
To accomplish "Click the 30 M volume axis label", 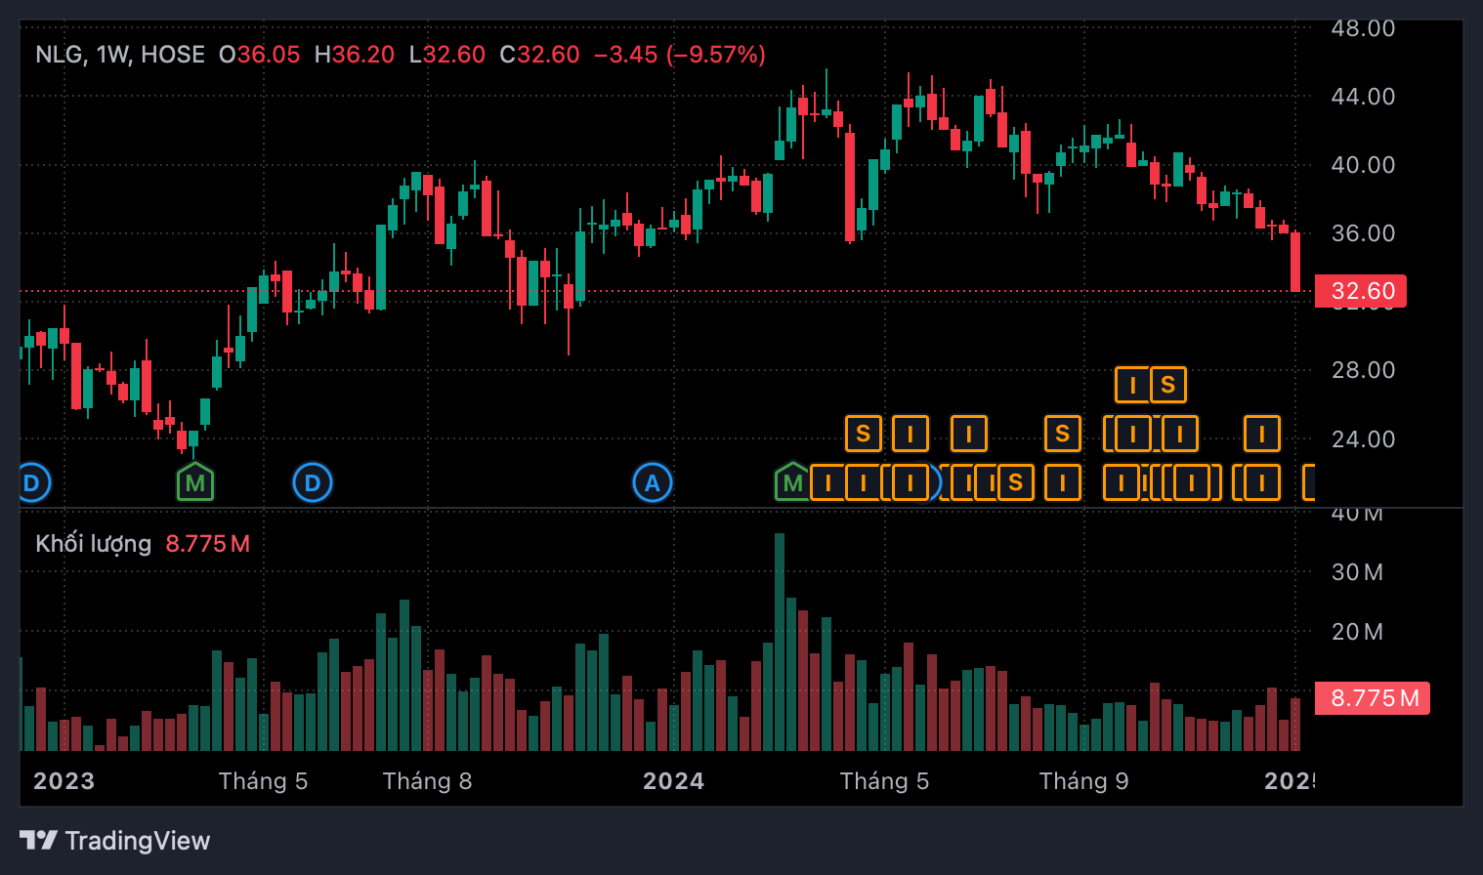I will coord(1357,572).
